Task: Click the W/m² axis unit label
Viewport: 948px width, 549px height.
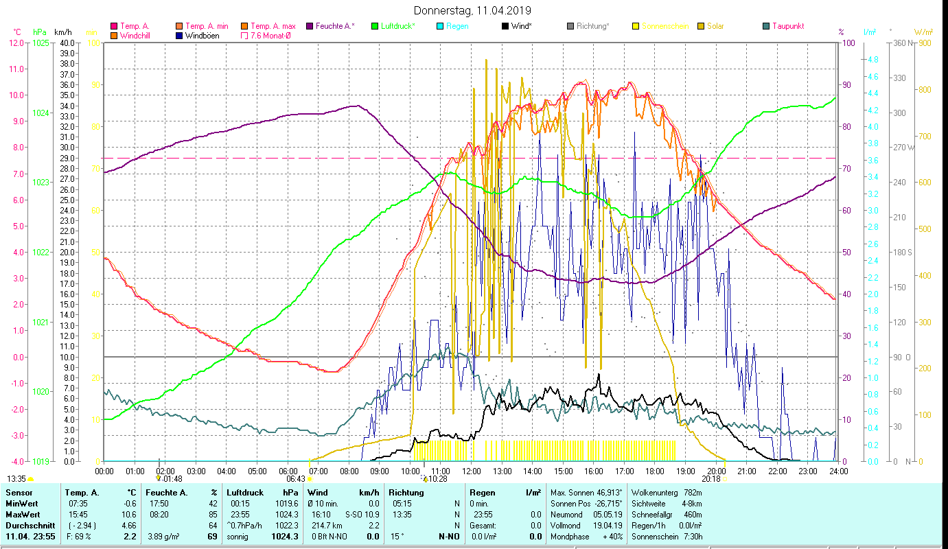Action: pos(923,32)
